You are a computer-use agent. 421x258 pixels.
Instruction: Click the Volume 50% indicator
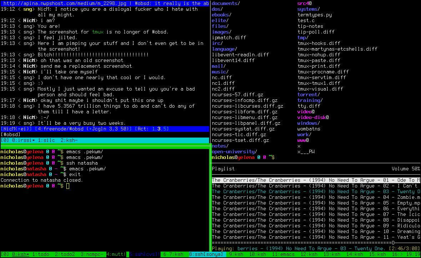coord(406,169)
